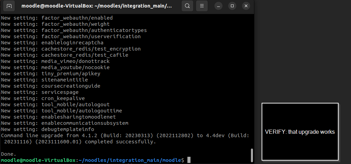Click the 'factor_webauthn/weight' setting line
This screenshot has width=351, height=164.
tap(55, 24)
